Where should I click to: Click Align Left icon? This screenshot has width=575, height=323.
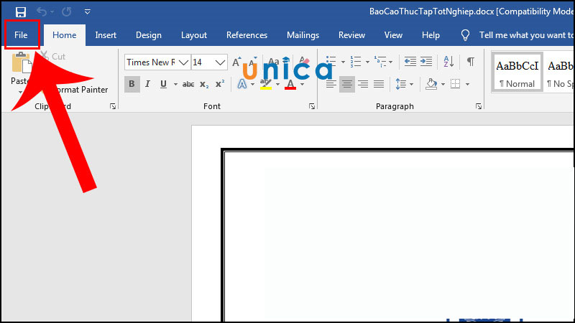tap(331, 84)
